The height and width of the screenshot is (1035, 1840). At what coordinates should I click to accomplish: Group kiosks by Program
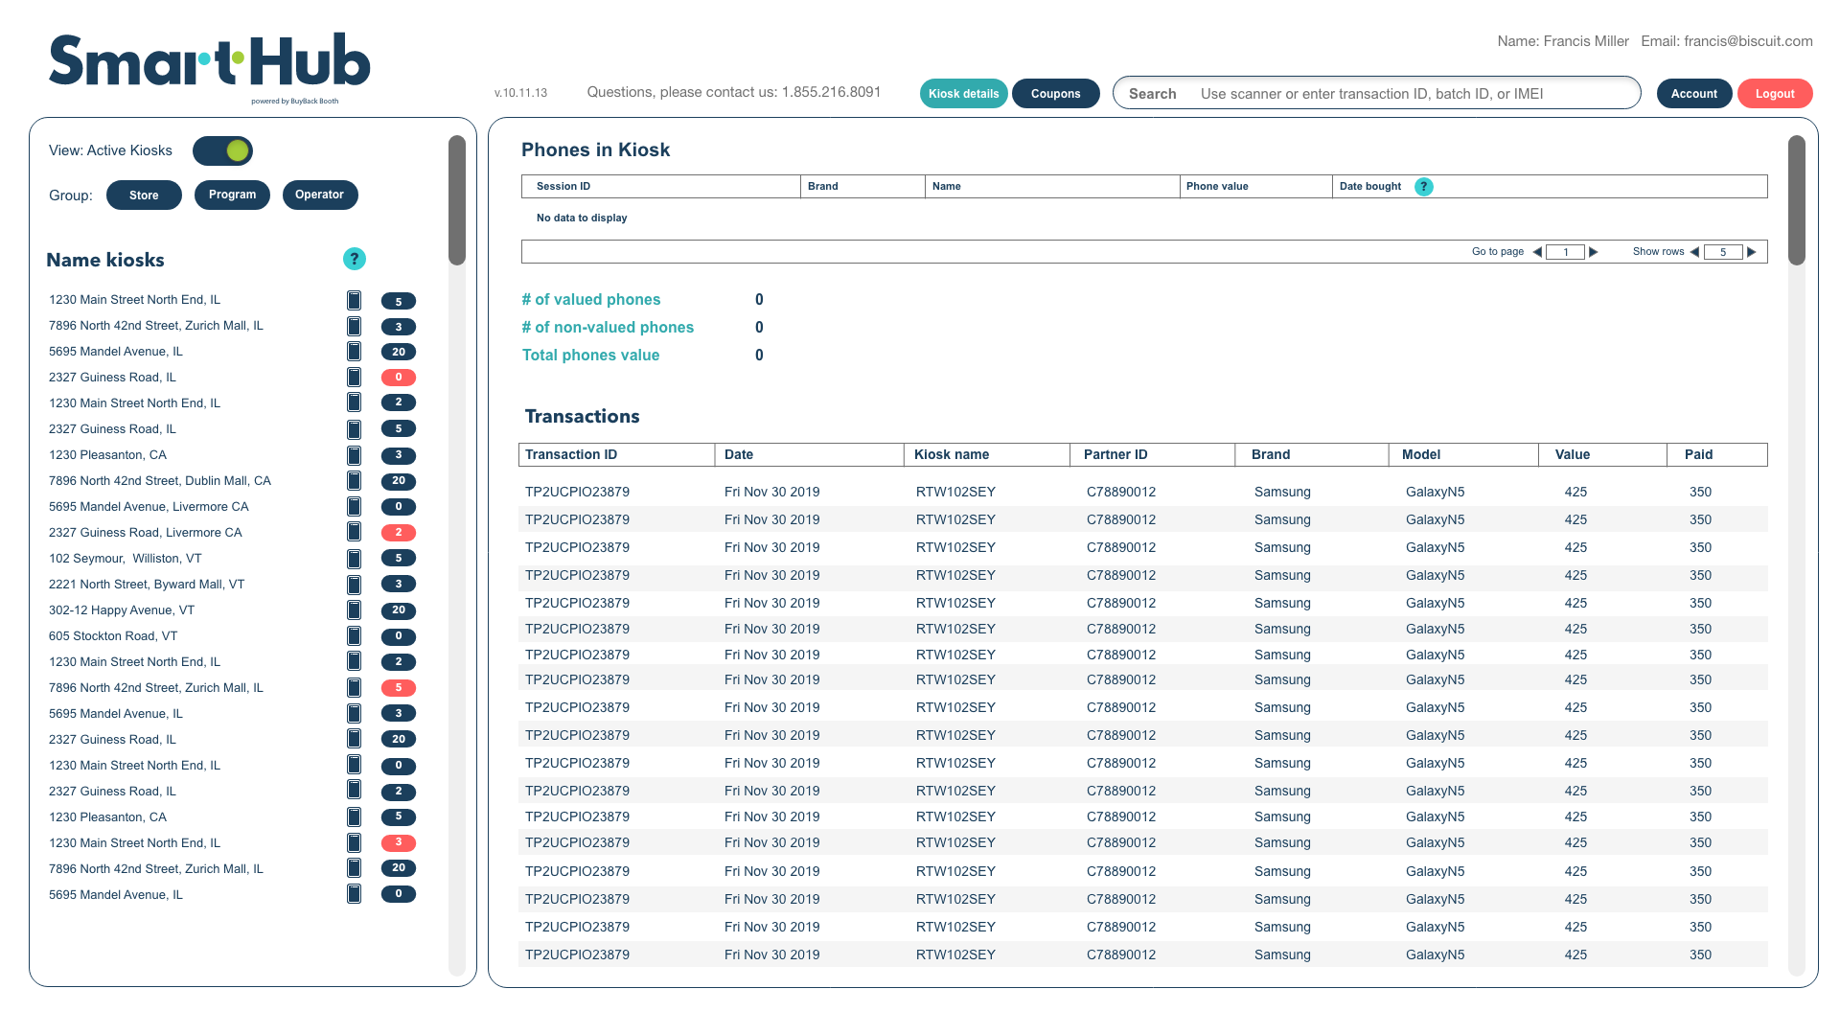pos(232,195)
